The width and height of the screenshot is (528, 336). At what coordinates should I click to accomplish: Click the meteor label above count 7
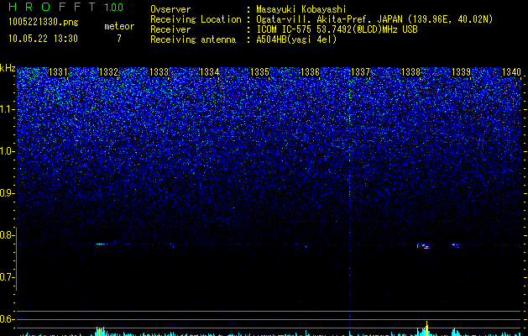[x=119, y=26]
